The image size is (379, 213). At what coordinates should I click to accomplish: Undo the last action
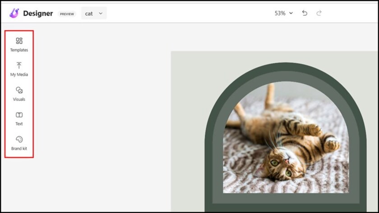point(305,13)
